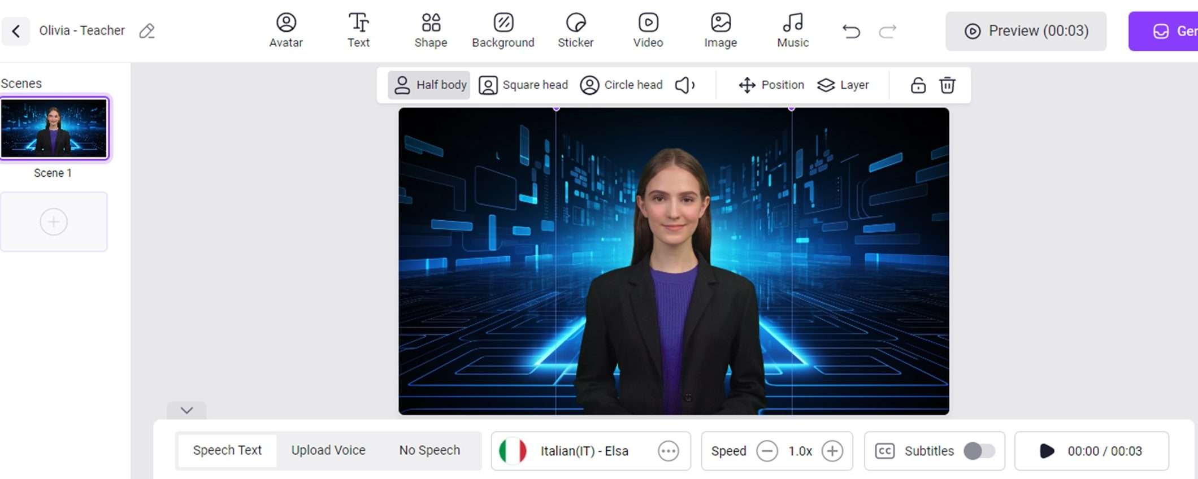The width and height of the screenshot is (1198, 479).
Task: Open the Avatar tool
Action: [286, 31]
